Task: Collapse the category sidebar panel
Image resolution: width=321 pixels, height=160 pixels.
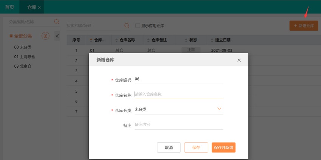Action: tap(57, 36)
